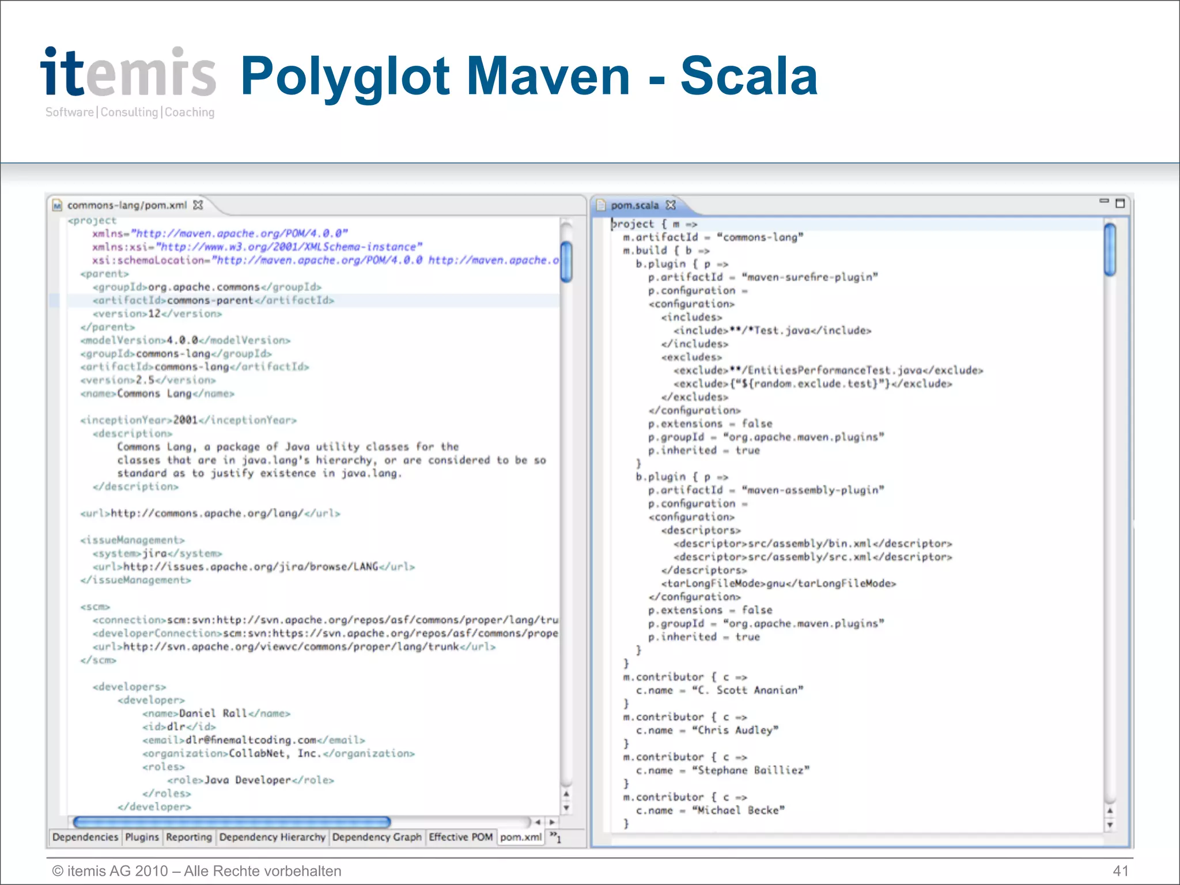Image resolution: width=1180 pixels, height=885 pixels.
Task: Switch to the Dependencies tab
Action: click(85, 837)
